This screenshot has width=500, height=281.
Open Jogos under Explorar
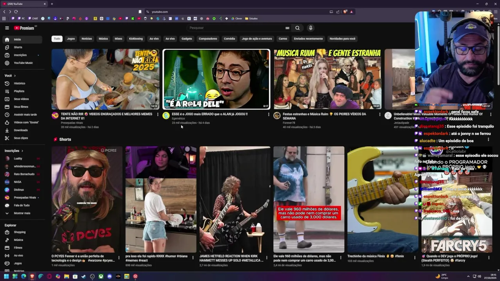click(23, 263)
